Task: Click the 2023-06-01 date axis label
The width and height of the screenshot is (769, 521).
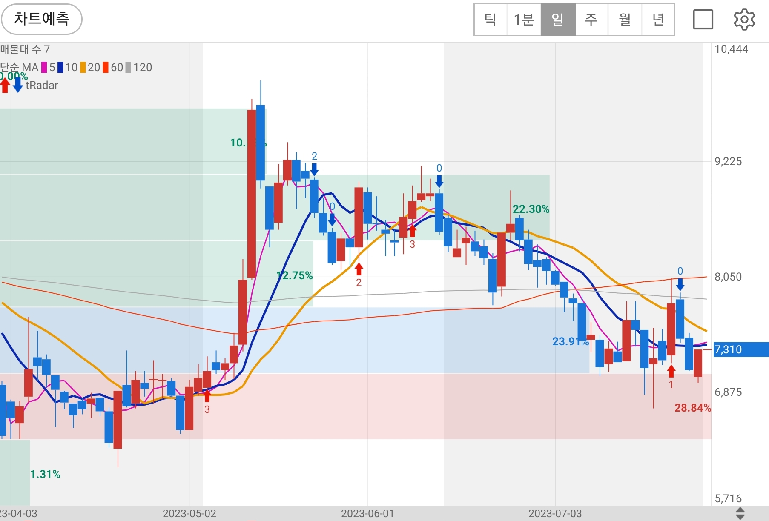Action: click(x=367, y=513)
